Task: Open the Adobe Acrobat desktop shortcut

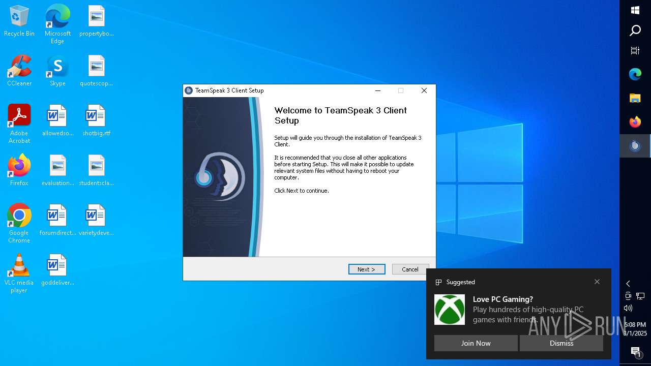Action: (19, 124)
